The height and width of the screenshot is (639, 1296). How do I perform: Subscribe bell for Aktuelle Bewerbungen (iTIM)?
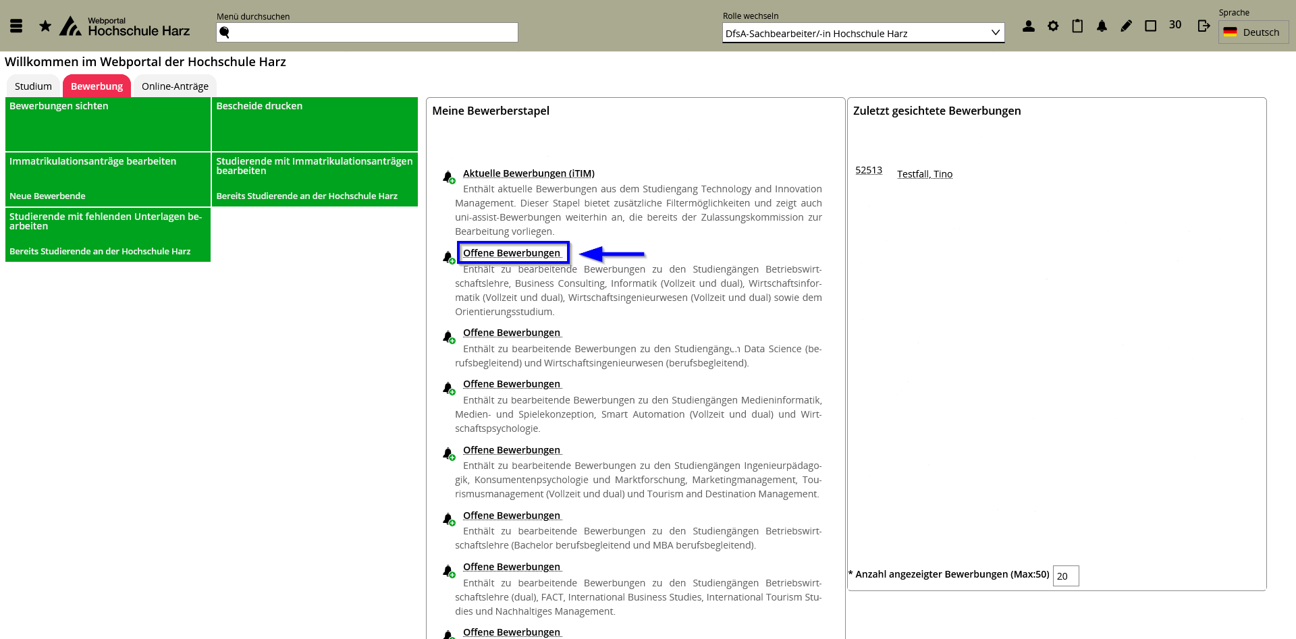coord(448,177)
